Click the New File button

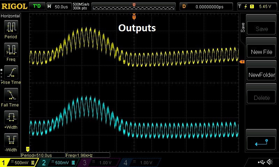tap(261, 51)
